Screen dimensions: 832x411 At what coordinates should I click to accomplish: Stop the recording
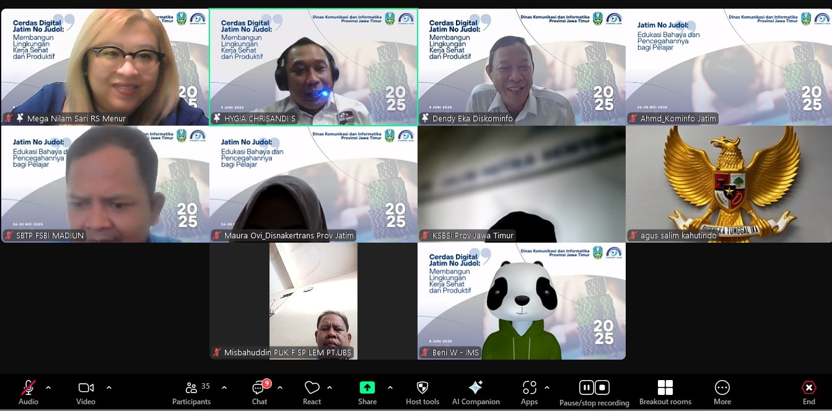tap(602, 387)
